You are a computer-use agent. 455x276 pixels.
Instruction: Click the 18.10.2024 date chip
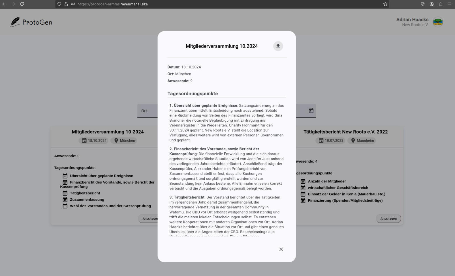(94, 140)
